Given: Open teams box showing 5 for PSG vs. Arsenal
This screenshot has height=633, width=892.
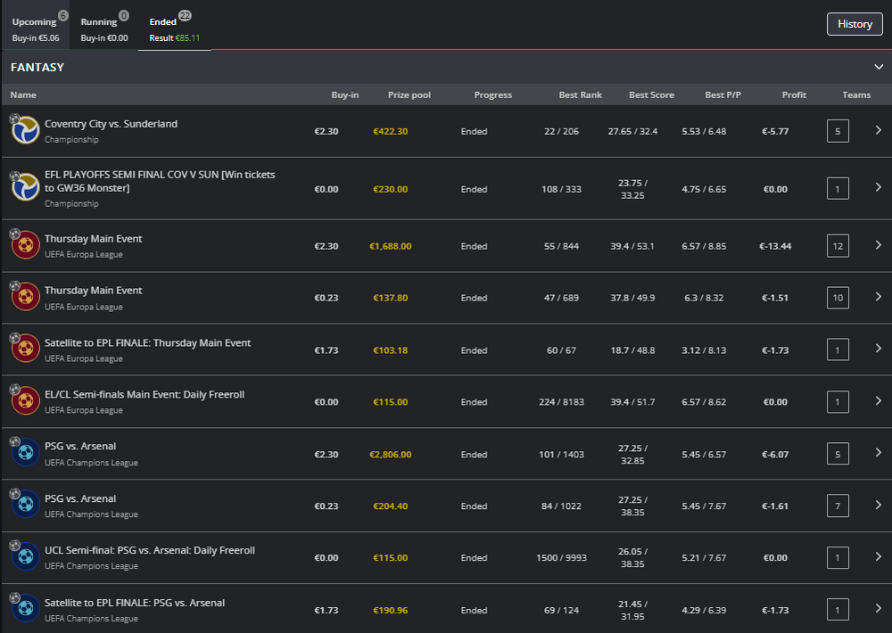Looking at the screenshot, I should (x=838, y=454).
